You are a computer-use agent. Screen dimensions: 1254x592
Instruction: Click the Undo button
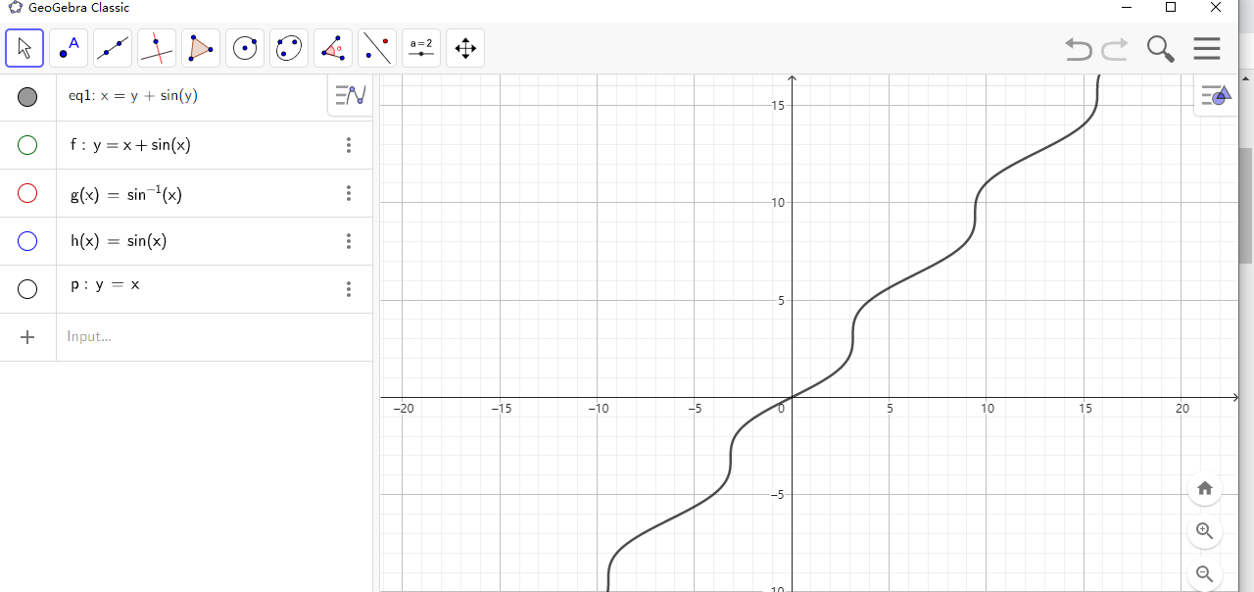pos(1078,49)
